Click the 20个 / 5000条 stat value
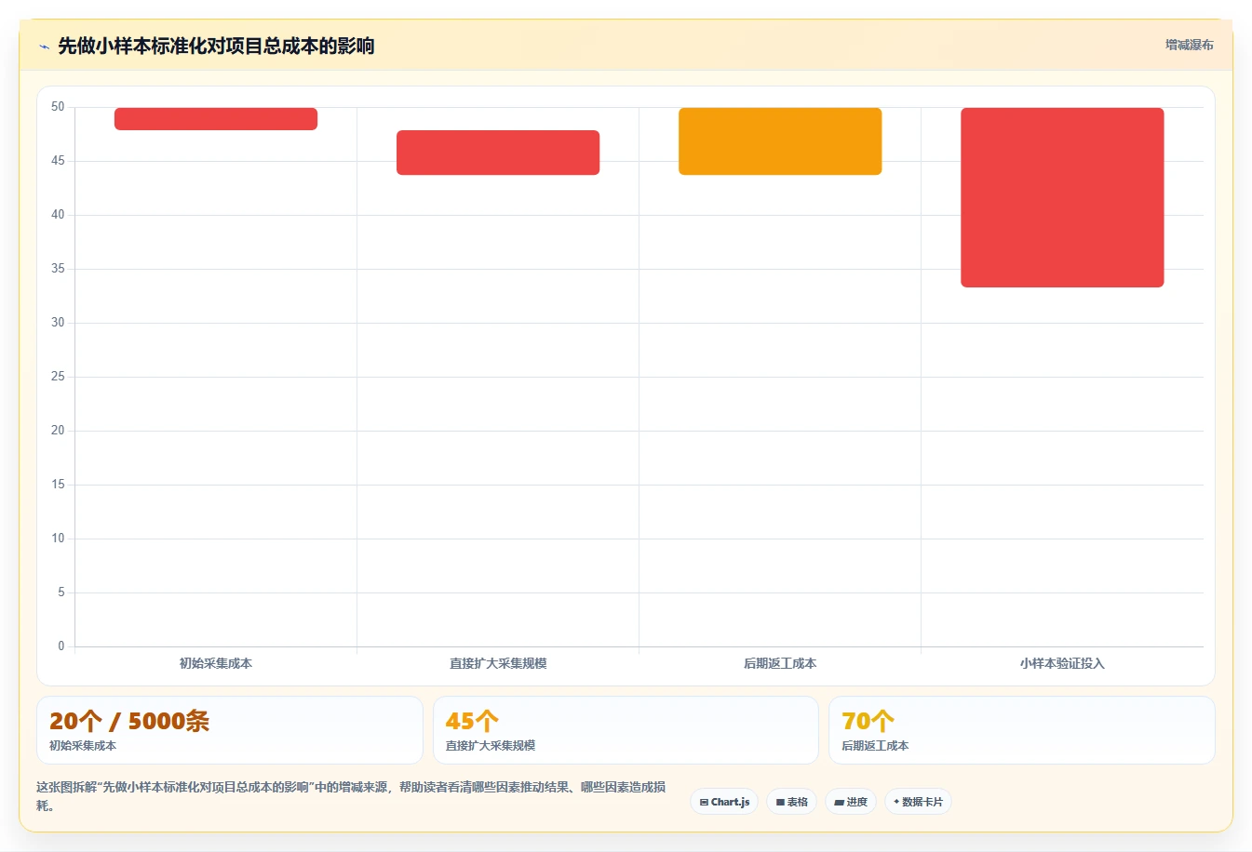 pos(129,721)
